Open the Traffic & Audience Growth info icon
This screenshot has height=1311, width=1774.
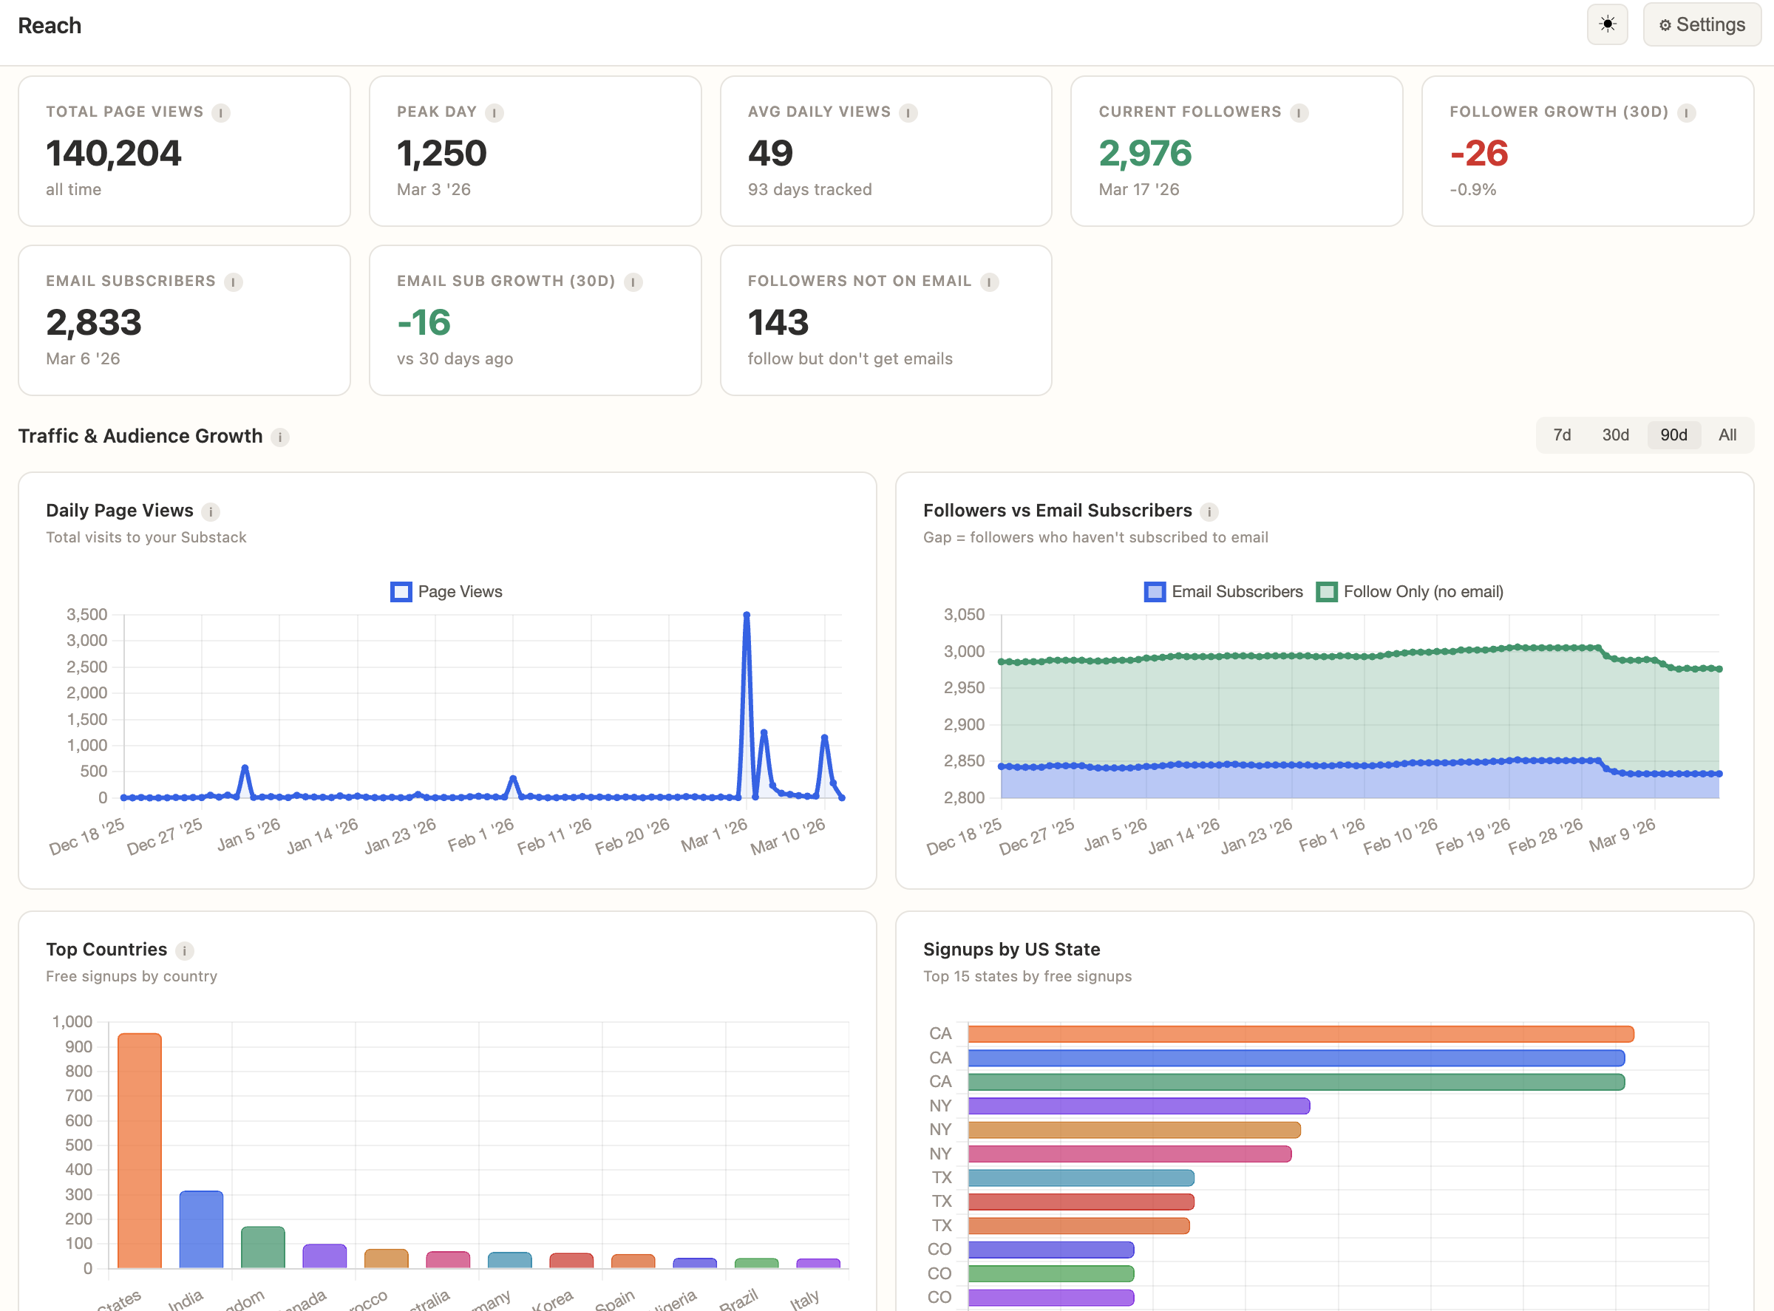click(279, 437)
